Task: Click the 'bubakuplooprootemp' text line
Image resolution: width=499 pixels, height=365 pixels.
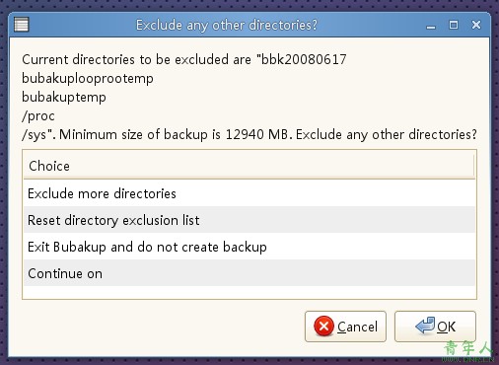Action: click(x=88, y=78)
